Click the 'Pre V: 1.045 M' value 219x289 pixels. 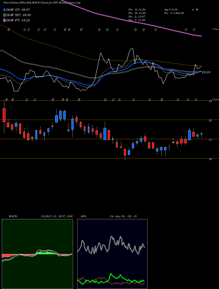173,13
